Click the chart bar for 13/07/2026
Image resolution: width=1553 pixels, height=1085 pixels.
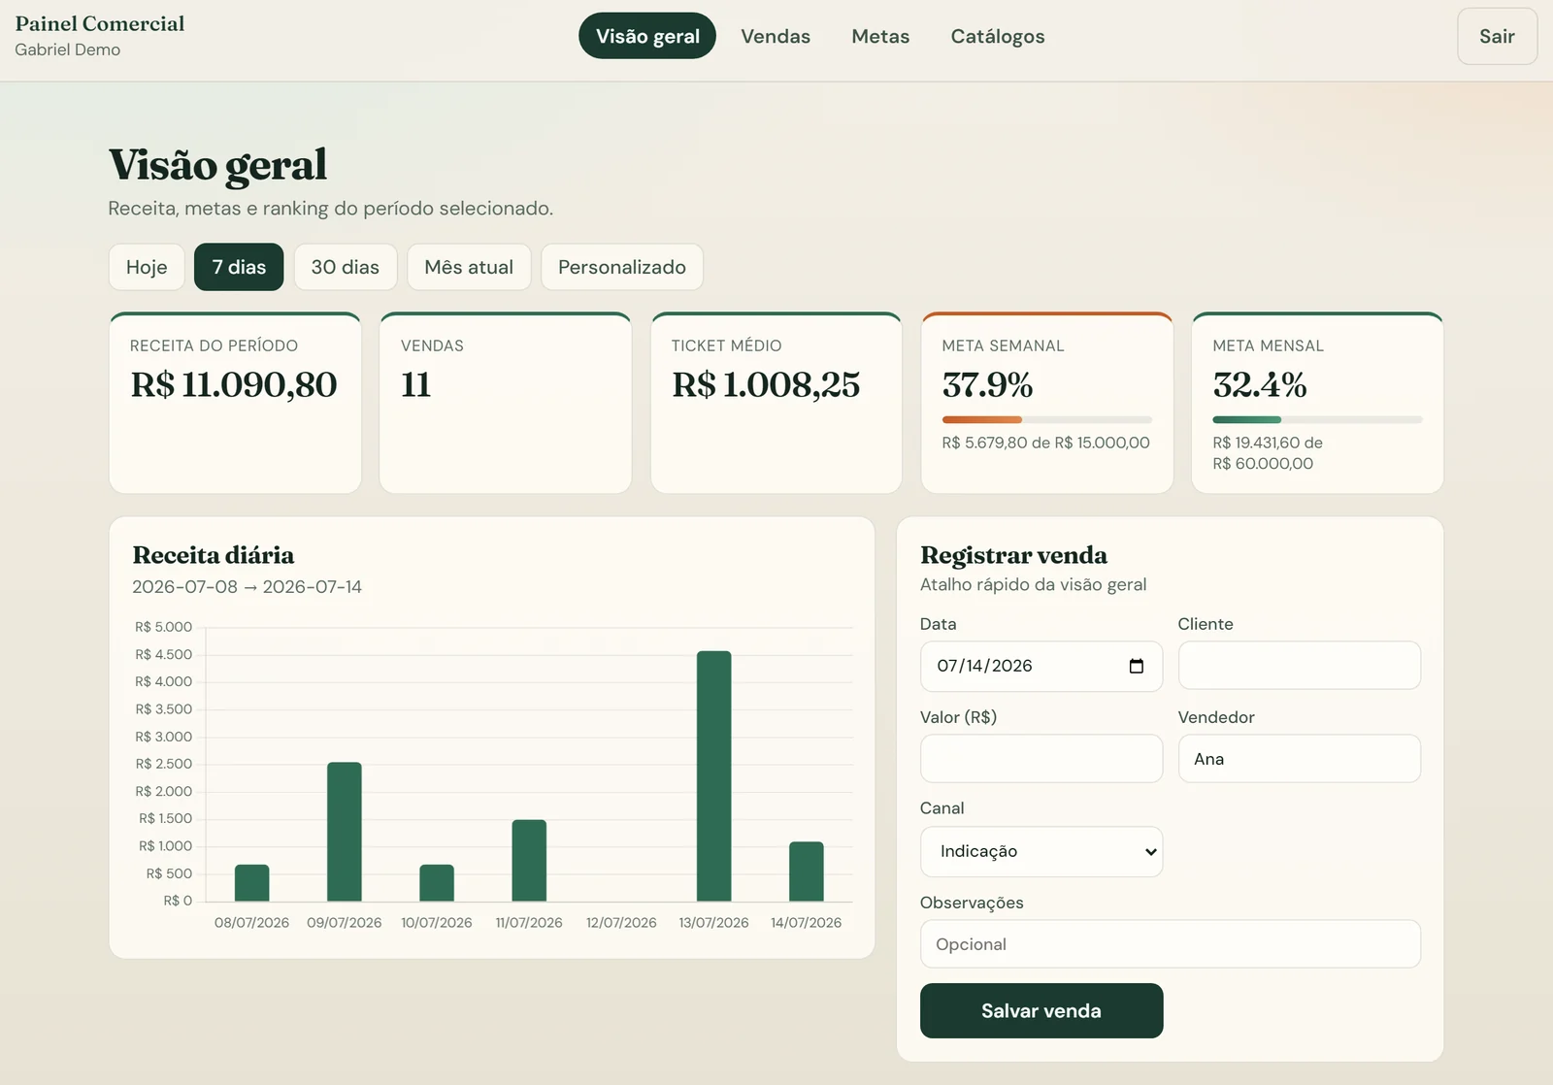coord(713,775)
